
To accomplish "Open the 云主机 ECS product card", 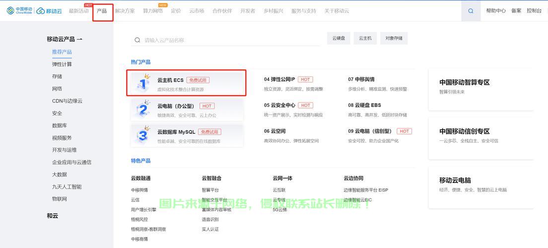I will point(187,83).
